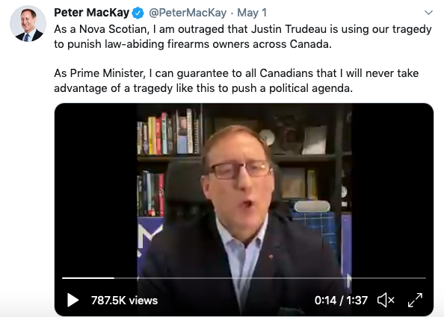Click the bookshelf area in video
Image resolution: width=444 pixels, height=317 pixels.
[x=169, y=133]
